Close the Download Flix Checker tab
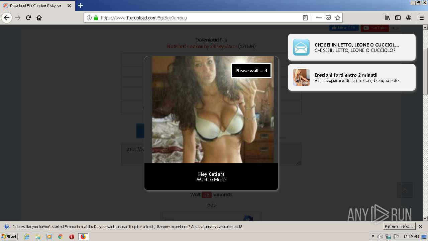The height and width of the screenshot is (241, 428). (69, 6)
